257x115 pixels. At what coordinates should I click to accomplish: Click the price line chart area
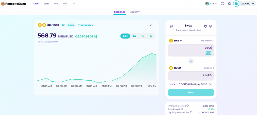(96, 67)
